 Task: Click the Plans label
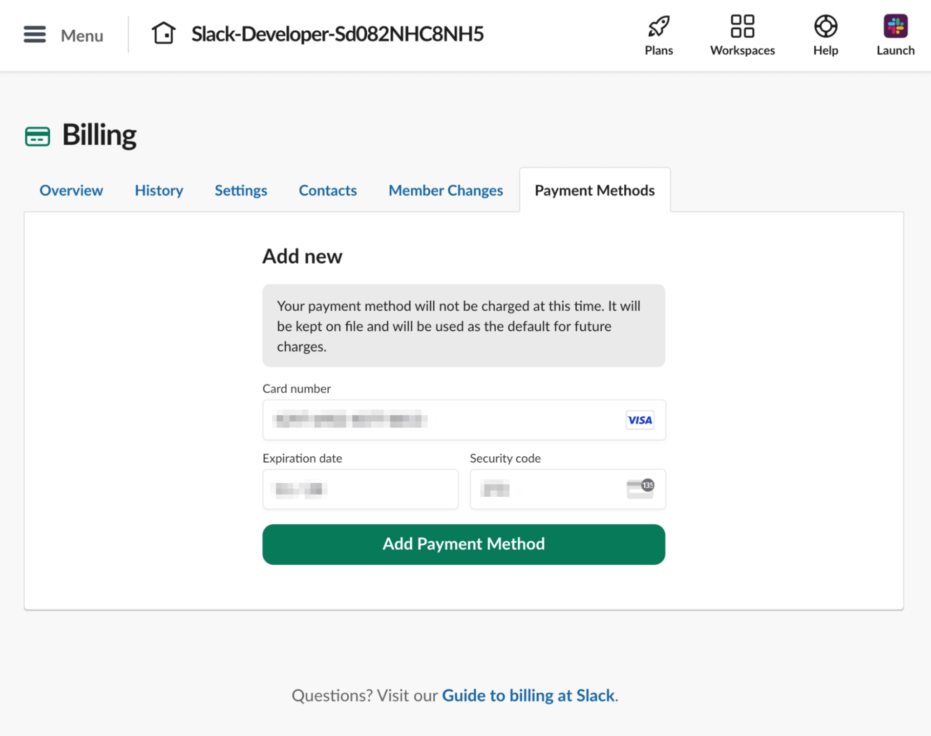click(x=659, y=50)
